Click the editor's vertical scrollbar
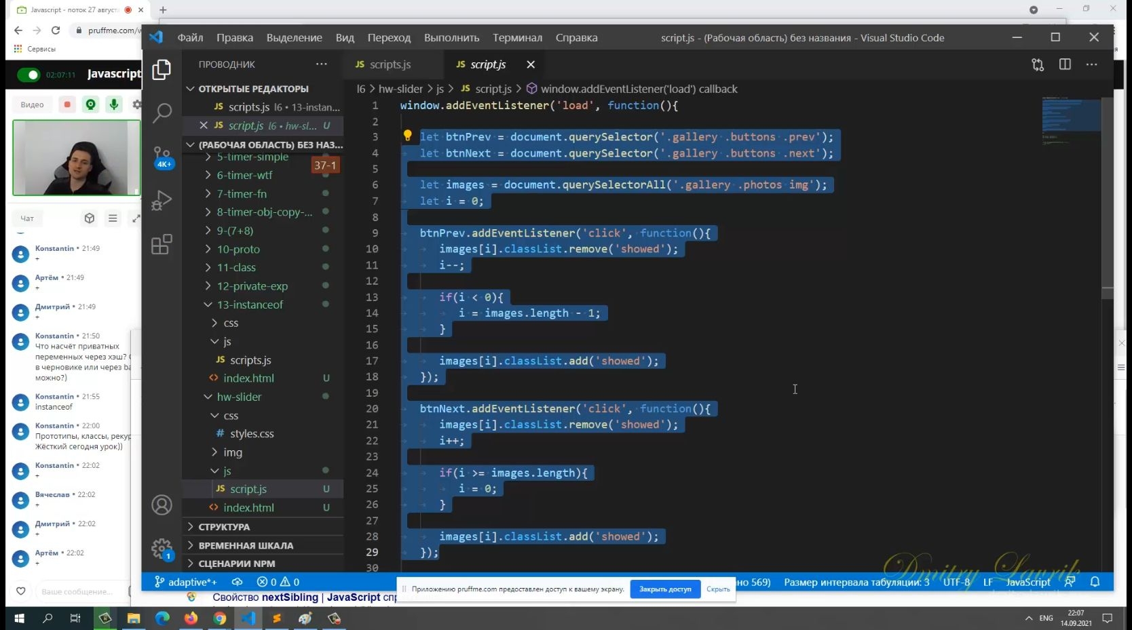Image resolution: width=1132 pixels, height=630 pixels. [x=1108, y=197]
